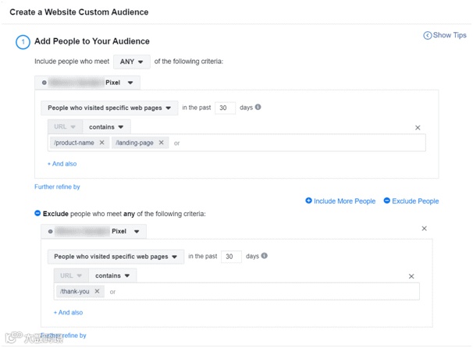This screenshot has width=473, height=348.
Task: Open the exclude 'contains' operator dropdown
Action: point(115,275)
